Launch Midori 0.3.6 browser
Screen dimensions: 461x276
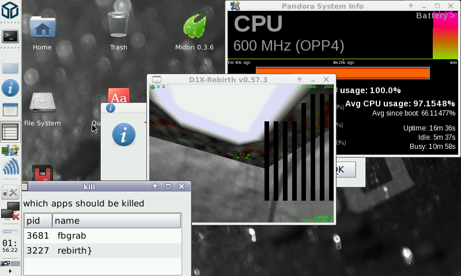(x=194, y=27)
